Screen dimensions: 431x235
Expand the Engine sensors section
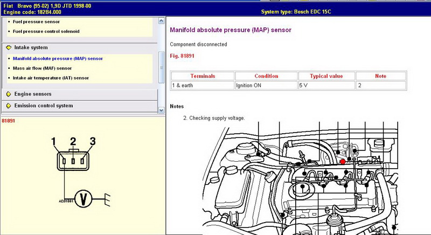pos(33,94)
